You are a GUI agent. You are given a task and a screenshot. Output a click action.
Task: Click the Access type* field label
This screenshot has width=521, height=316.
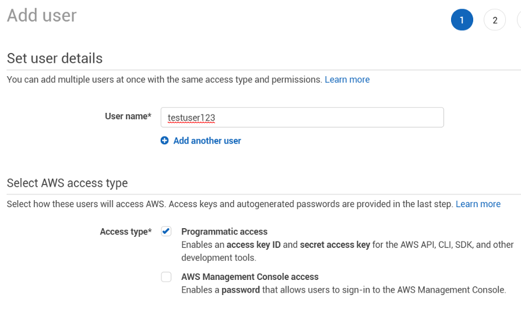[x=126, y=232]
